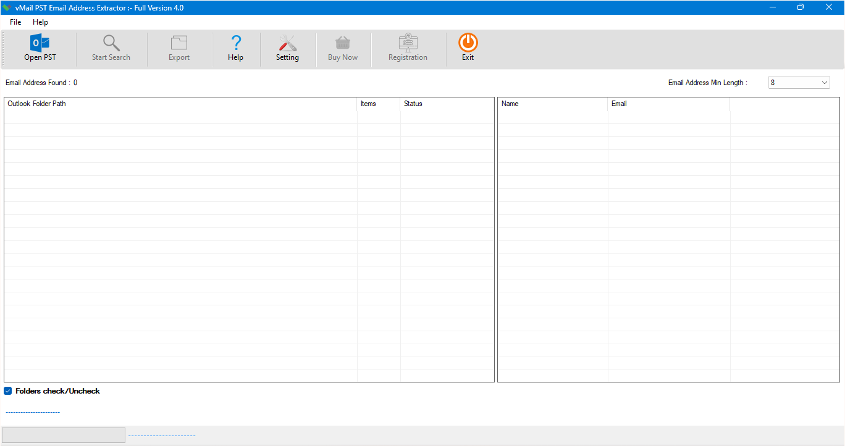Viewport: 845px width, 446px height.
Task: Open the Help menu in the menu bar
Action: (x=40, y=22)
